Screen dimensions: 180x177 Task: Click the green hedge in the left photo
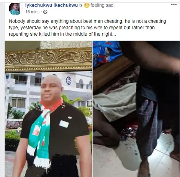(12, 141)
